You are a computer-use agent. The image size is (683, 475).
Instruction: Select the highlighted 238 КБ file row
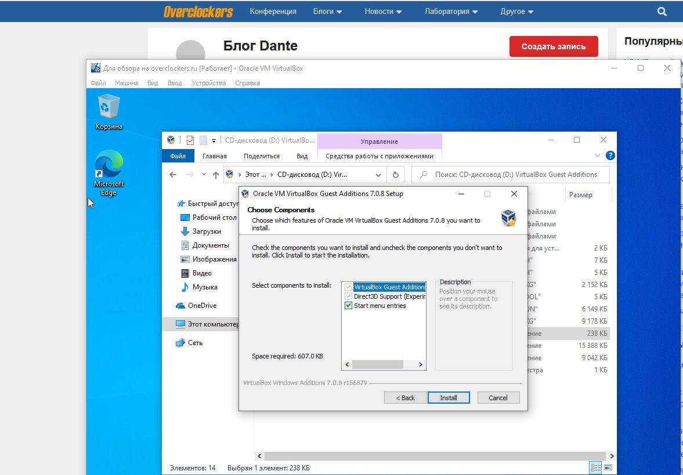[x=568, y=333]
